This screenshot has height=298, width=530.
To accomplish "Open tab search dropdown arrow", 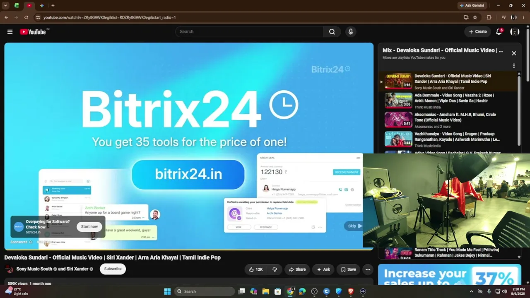I will pos(5,5).
